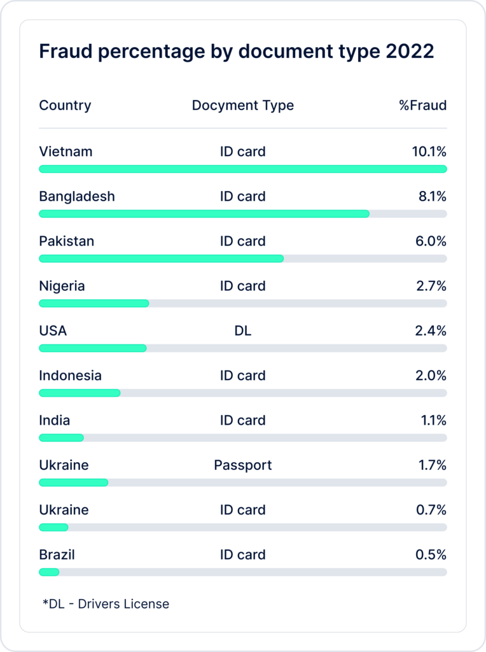This screenshot has width=486, height=652.
Task: Click the USA fraud progress bar
Action: pyautogui.click(x=243, y=348)
